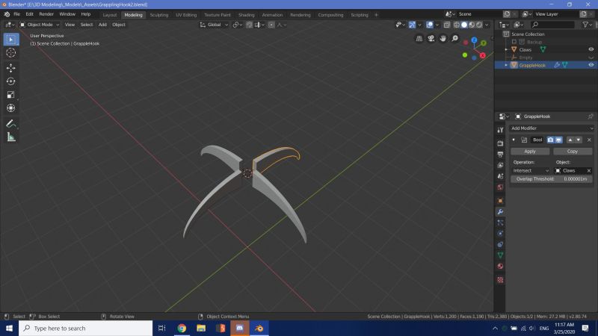Hide the Claws object in outliner
This screenshot has width=598, height=336.
point(591,49)
